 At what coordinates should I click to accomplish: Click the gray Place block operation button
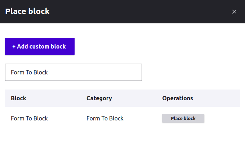tap(183, 118)
